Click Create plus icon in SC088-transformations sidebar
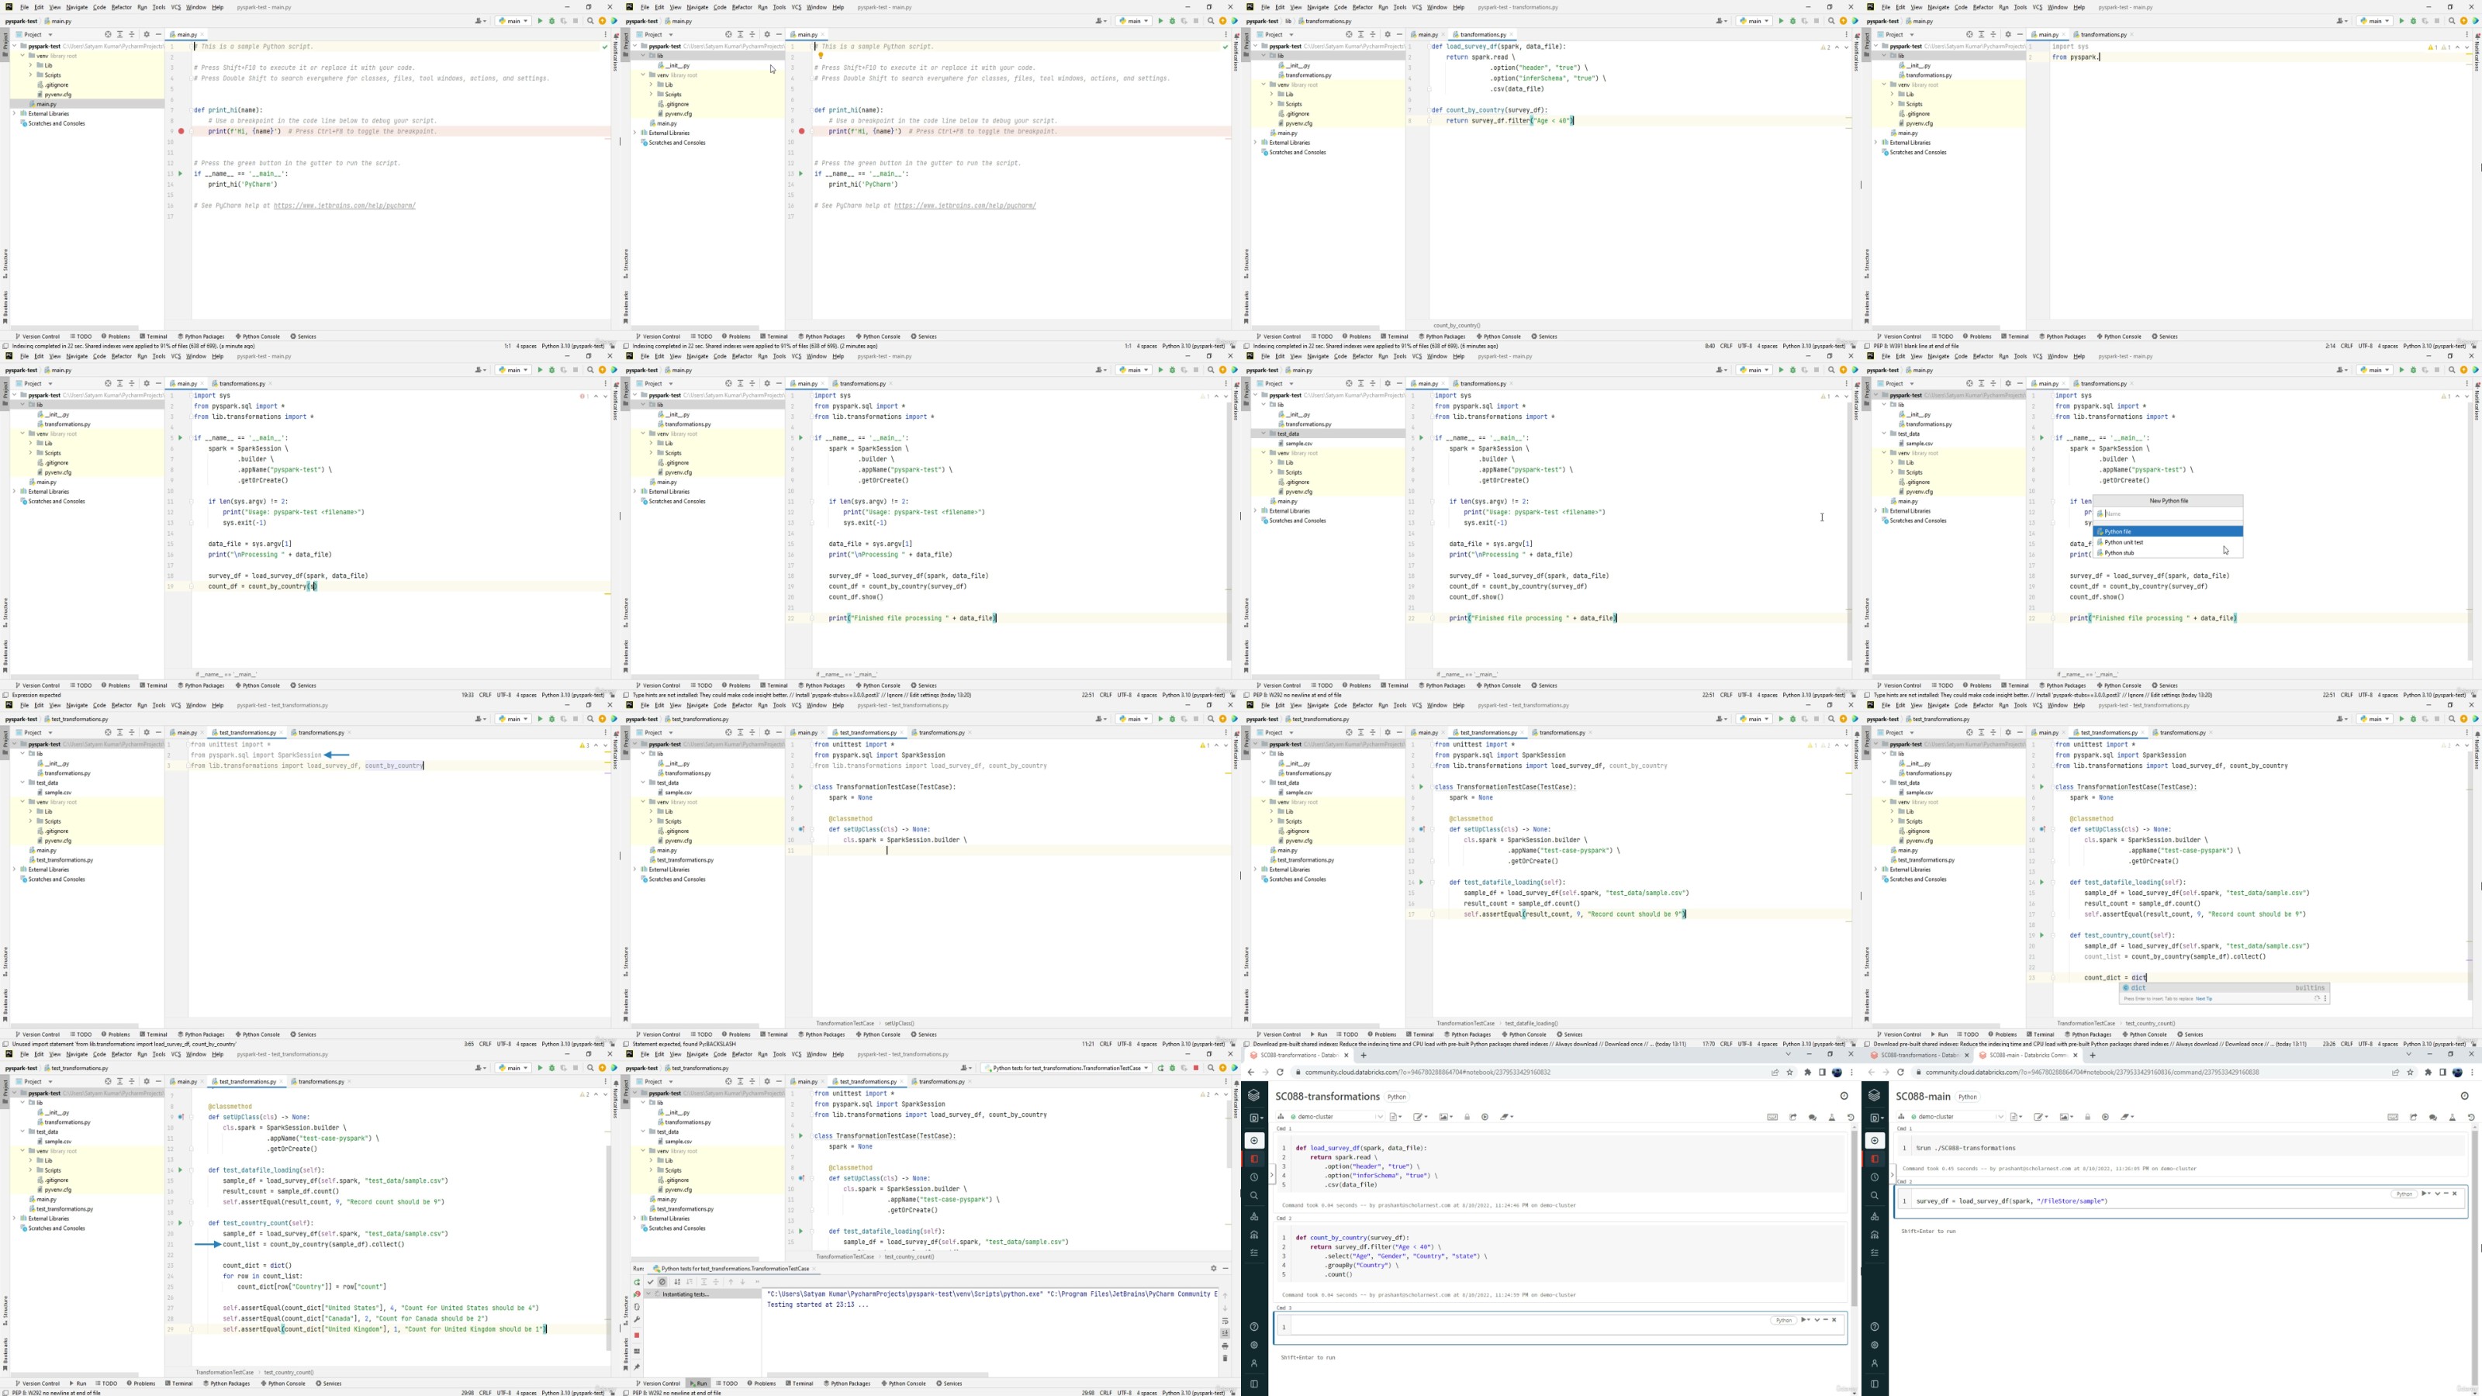The width and height of the screenshot is (2482, 1396). coord(1254,1140)
